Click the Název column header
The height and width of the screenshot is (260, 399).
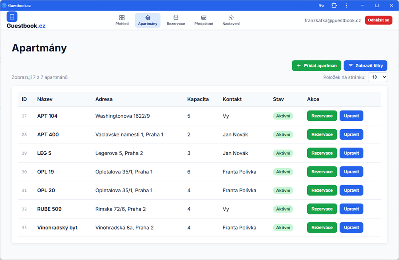pyautogui.click(x=45, y=99)
